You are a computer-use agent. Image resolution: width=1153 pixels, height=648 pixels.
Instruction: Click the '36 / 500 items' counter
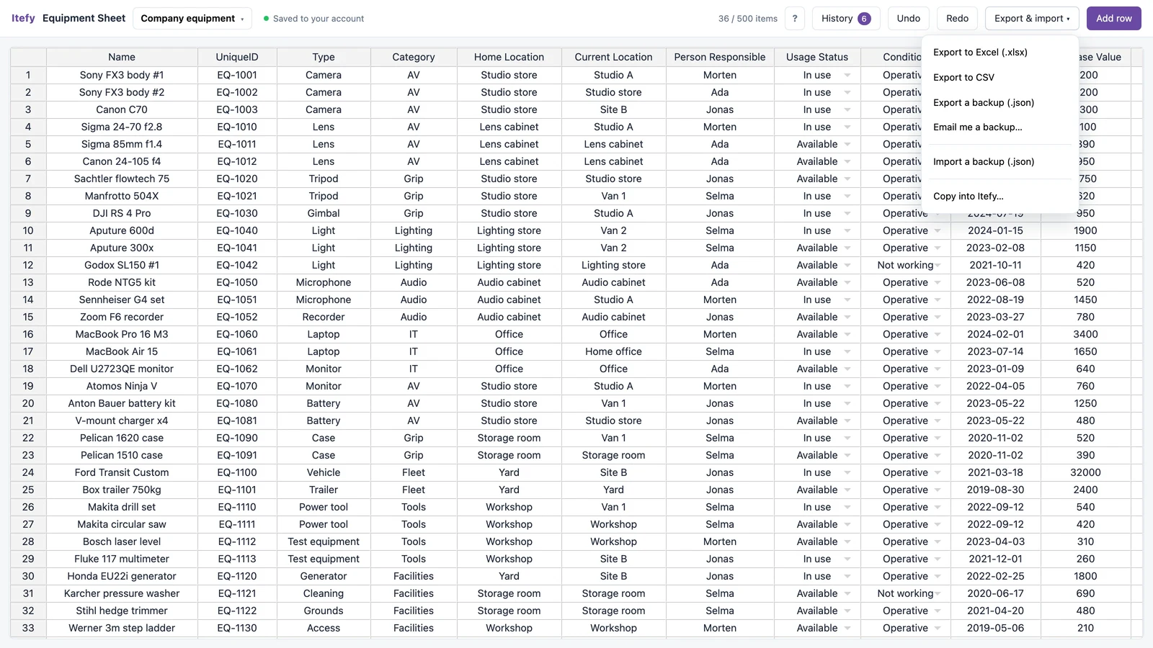coord(747,19)
